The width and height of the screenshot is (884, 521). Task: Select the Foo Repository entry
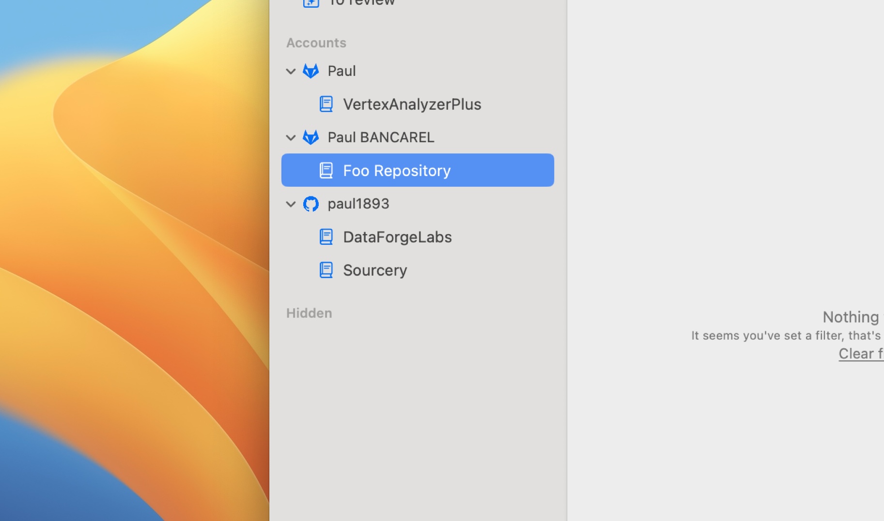(397, 170)
